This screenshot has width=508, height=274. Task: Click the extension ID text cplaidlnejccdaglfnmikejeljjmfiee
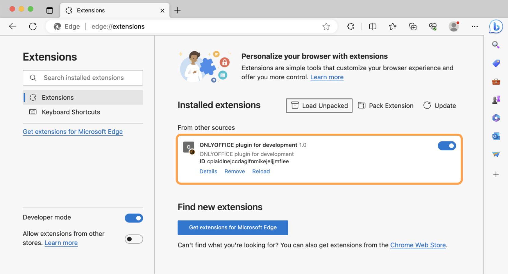pos(248,161)
